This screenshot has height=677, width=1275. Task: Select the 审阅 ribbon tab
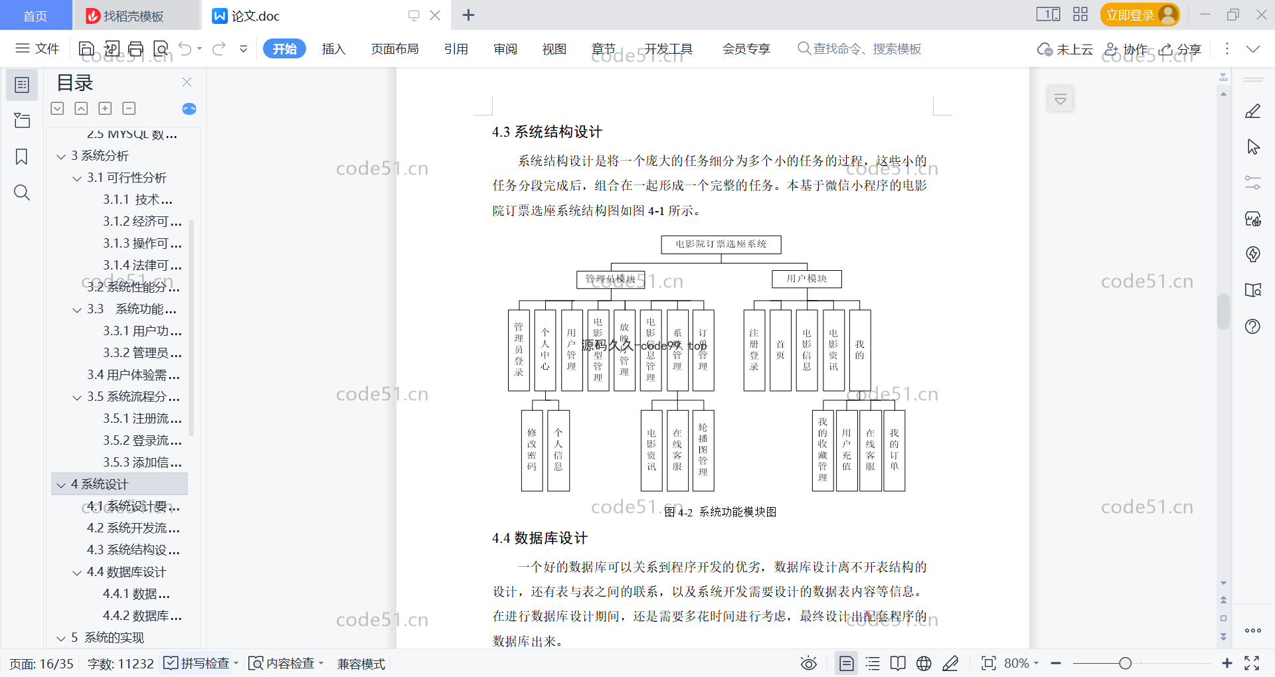505,48
